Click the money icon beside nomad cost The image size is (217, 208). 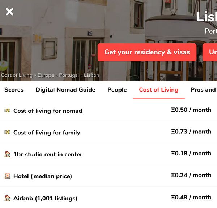(x=7, y=110)
